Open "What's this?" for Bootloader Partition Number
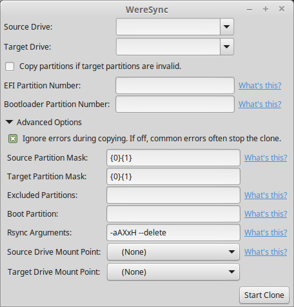This screenshot has height=307, width=294. [x=260, y=104]
